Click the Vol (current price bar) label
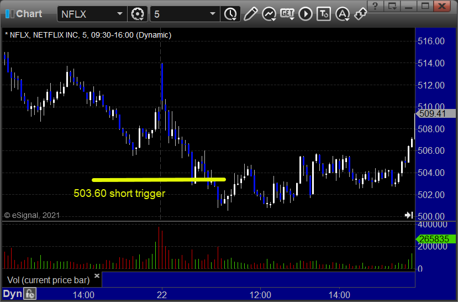The width and height of the screenshot is (458, 302). pos(48,280)
